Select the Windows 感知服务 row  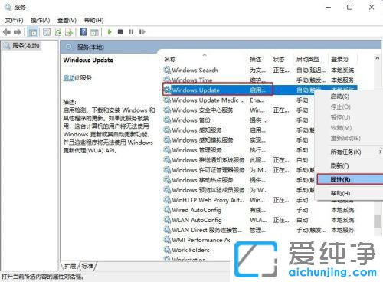239,130
